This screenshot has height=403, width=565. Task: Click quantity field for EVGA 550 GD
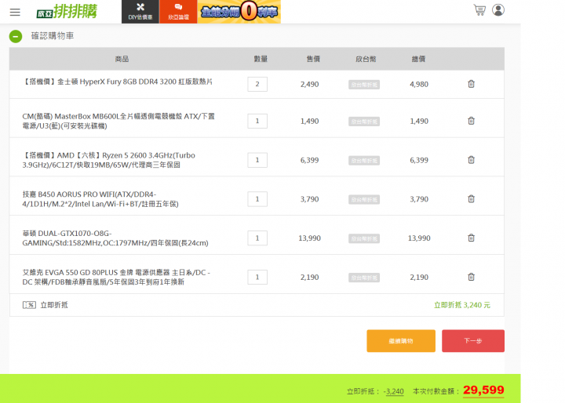click(257, 278)
